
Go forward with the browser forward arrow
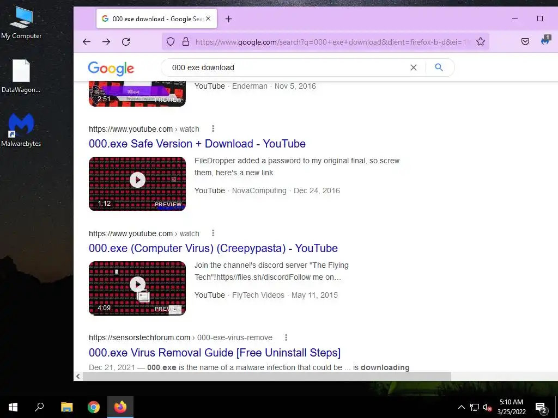click(106, 42)
